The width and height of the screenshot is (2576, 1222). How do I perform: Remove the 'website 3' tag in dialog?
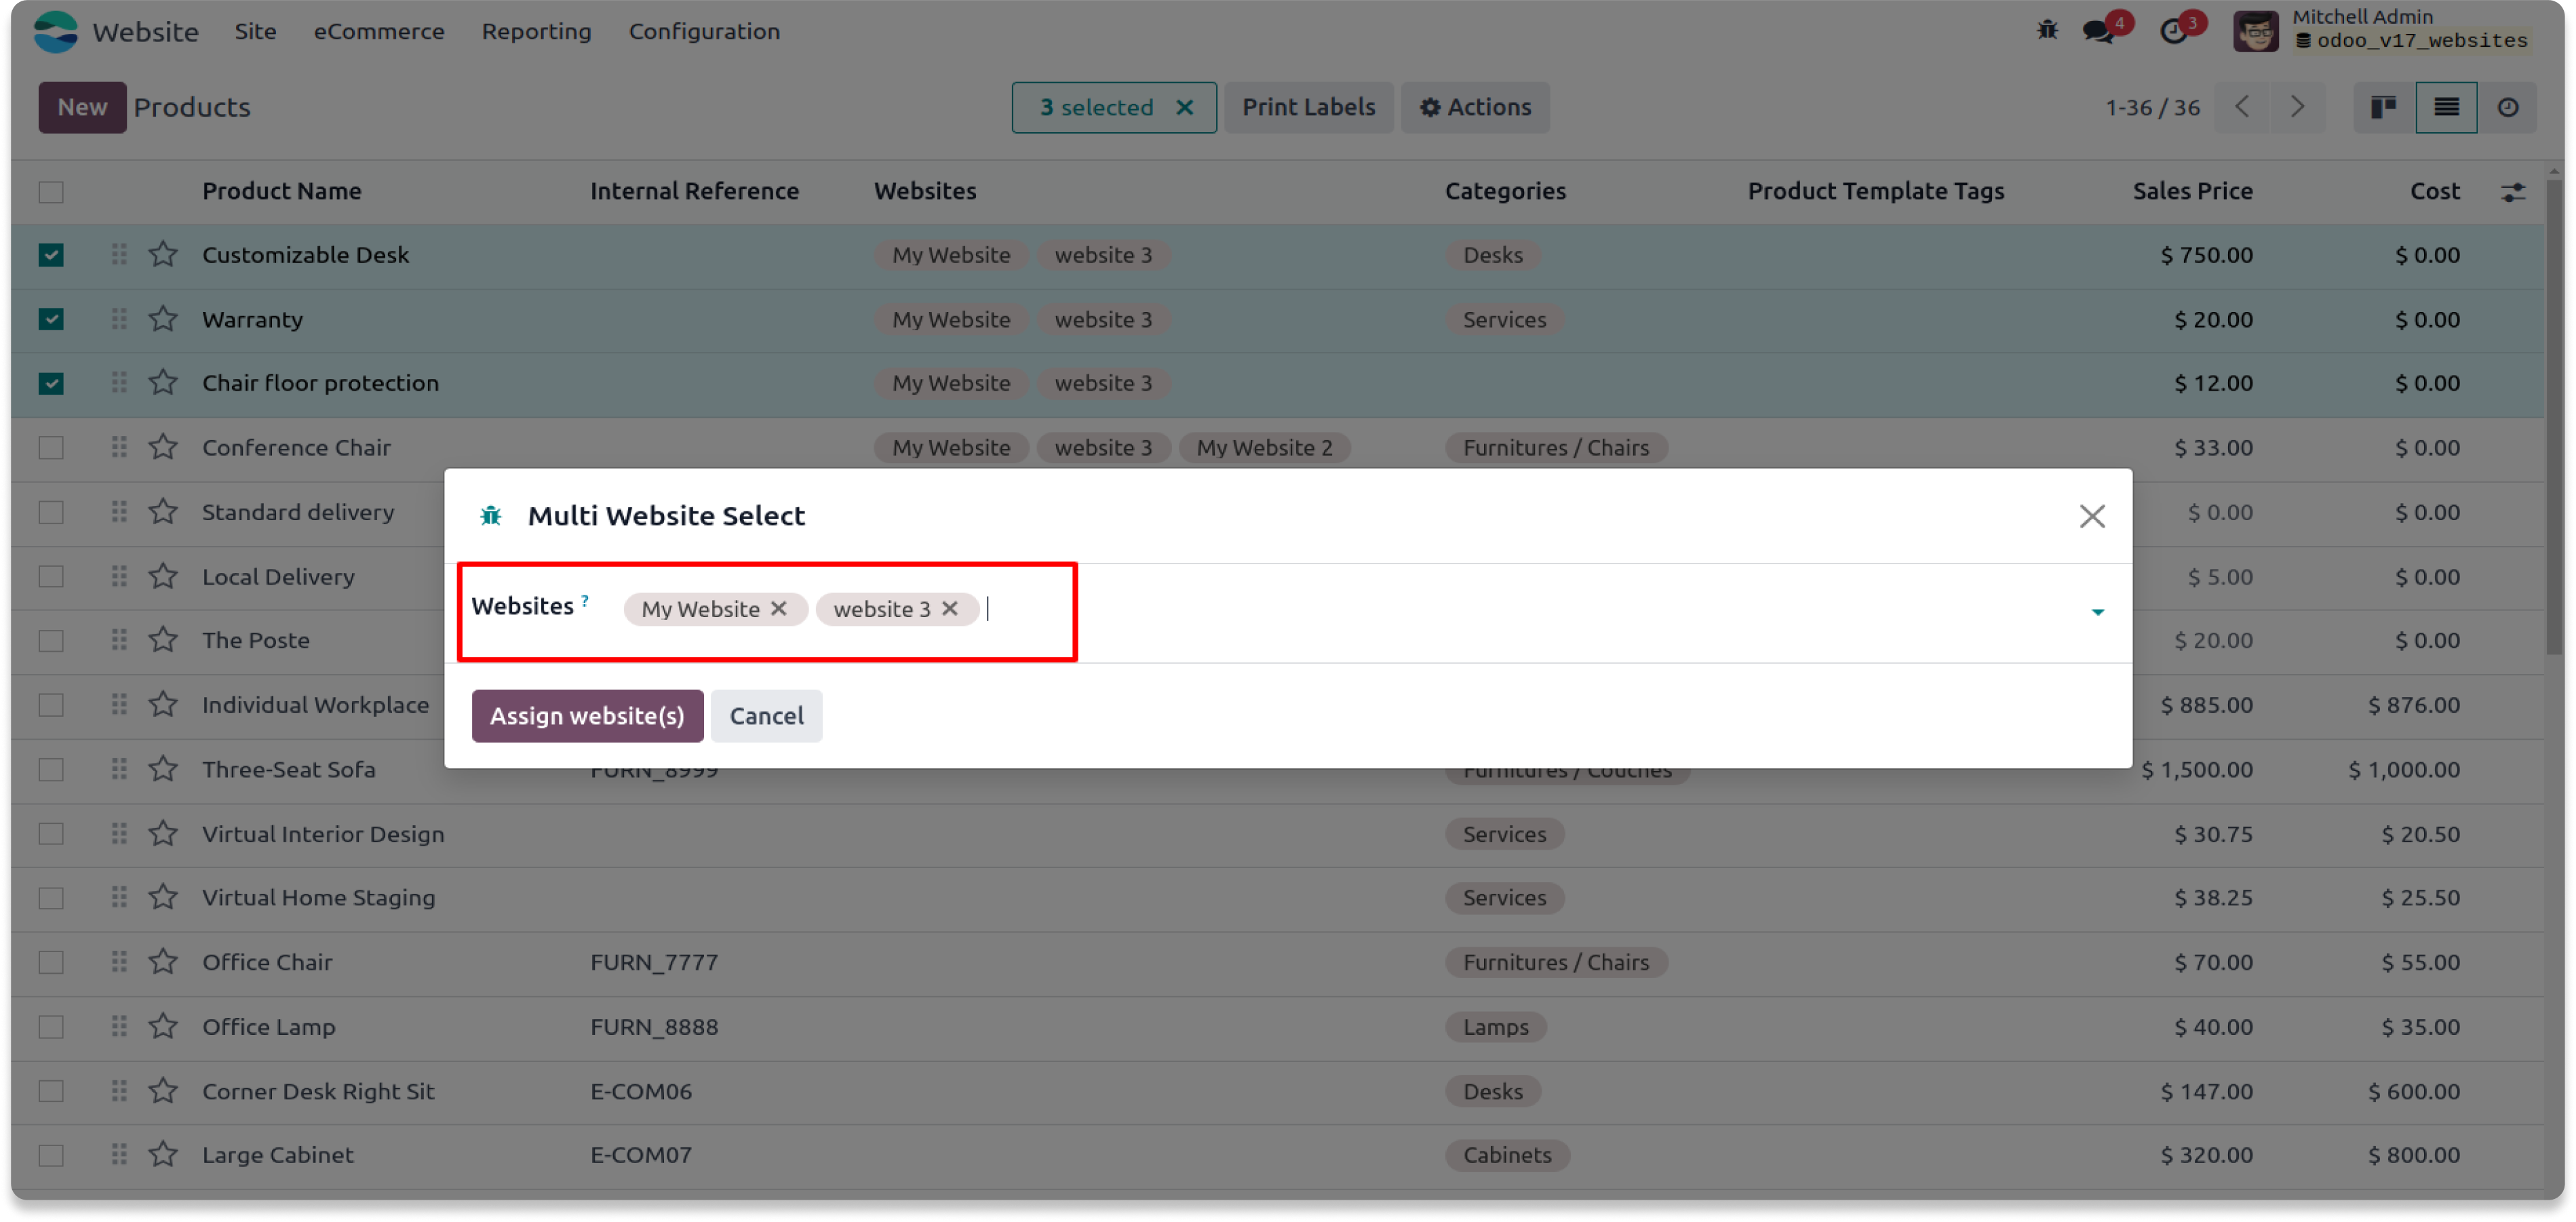[x=950, y=609]
